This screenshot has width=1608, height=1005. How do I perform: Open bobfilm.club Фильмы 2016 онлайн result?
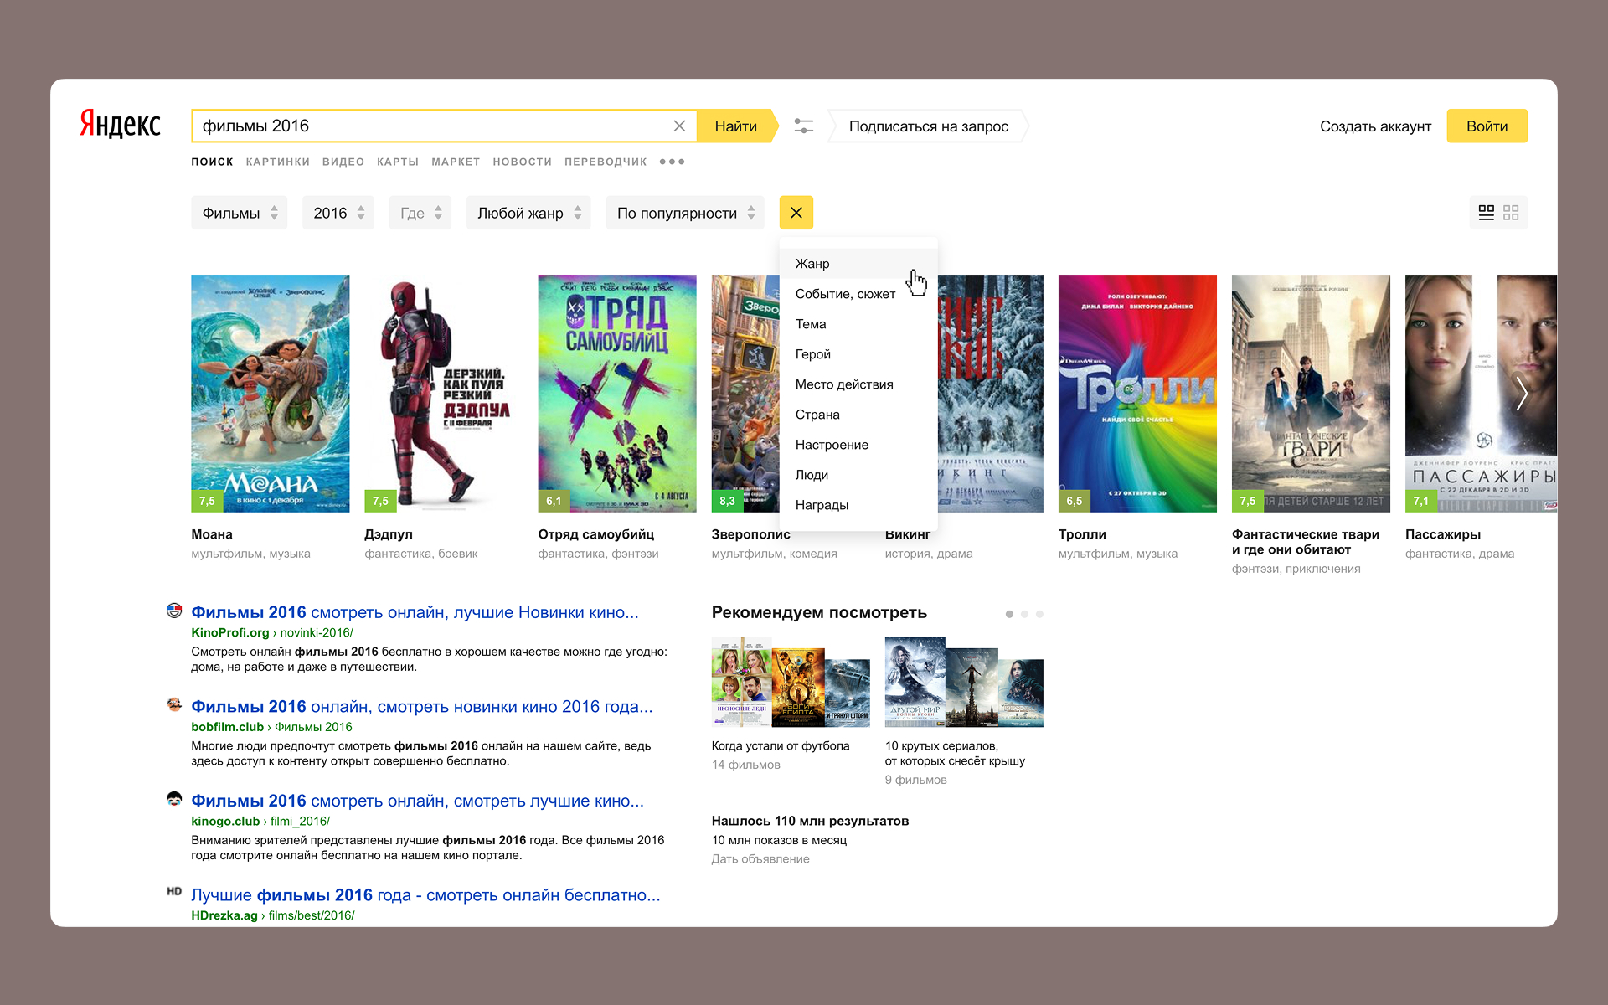(x=422, y=706)
